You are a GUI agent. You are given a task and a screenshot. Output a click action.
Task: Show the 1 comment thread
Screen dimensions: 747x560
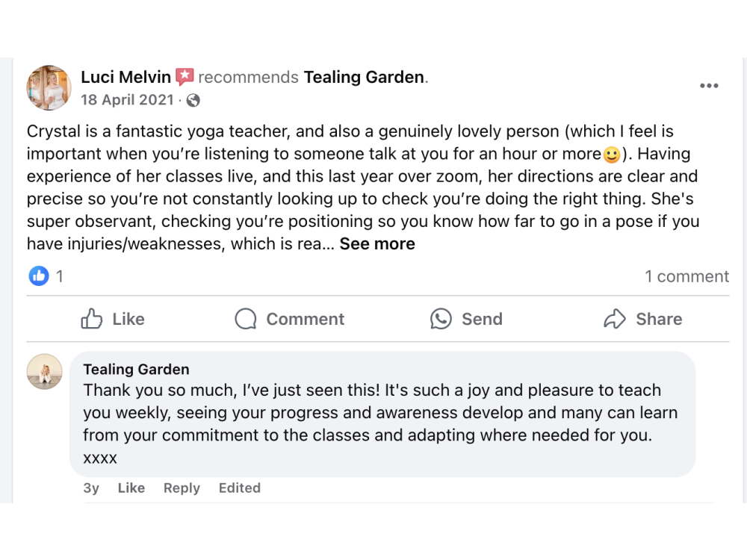pyautogui.click(x=686, y=276)
